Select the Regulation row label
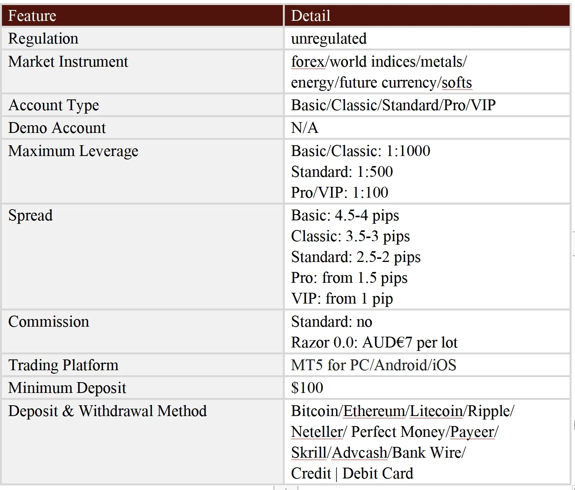 43,39
